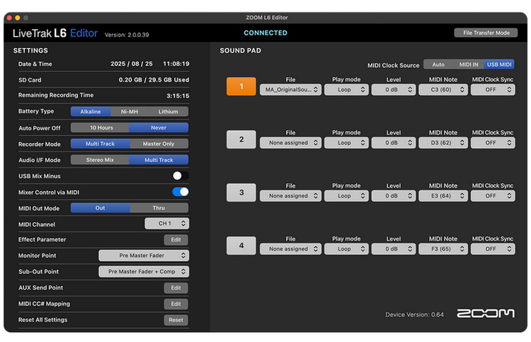Set battery type to Alkaline
Image resolution: width=531 pixels, height=342 pixels.
point(91,111)
